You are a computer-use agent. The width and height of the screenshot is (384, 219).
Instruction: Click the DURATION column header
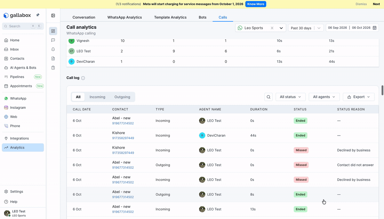[x=259, y=109]
